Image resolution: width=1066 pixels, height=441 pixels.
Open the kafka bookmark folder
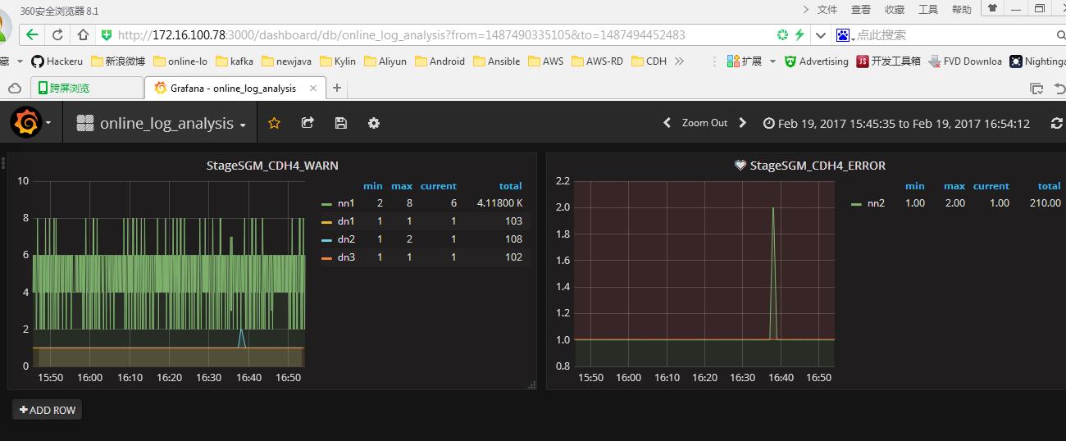point(235,61)
